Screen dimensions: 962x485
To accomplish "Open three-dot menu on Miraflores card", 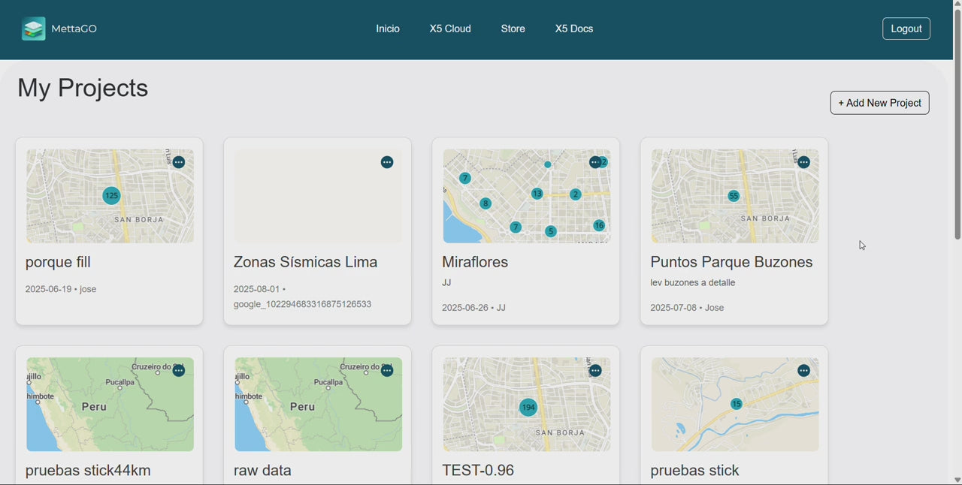I will (594, 162).
